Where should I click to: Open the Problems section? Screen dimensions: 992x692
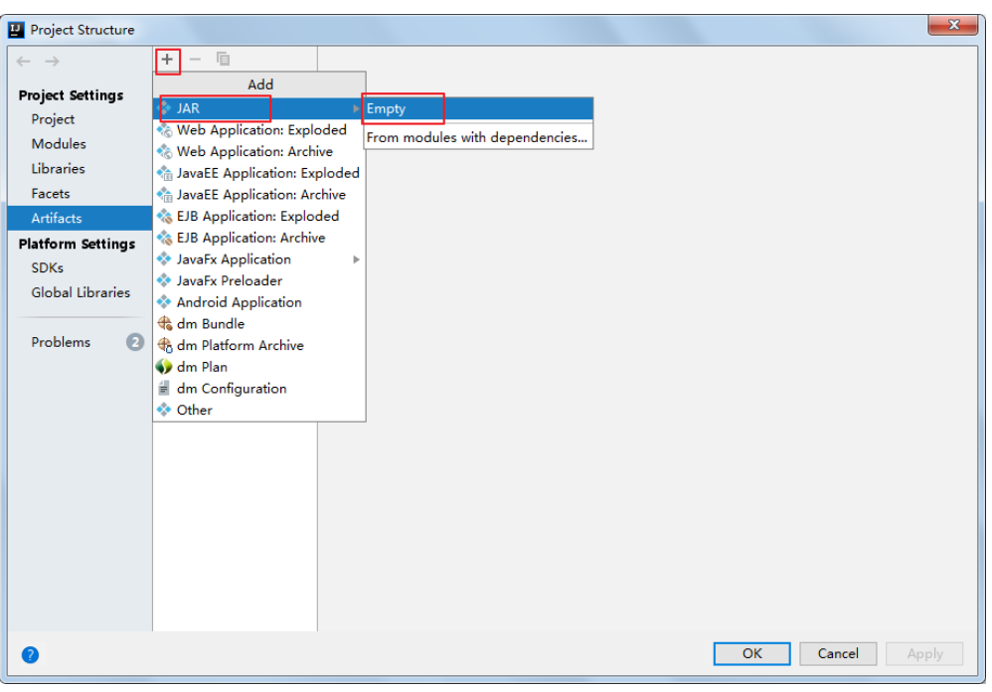tap(80, 342)
